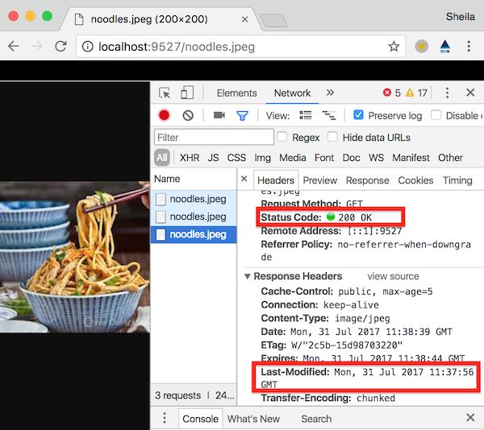Open the Response tab
Image resolution: width=484 pixels, height=430 pixels.
point(367,180)
